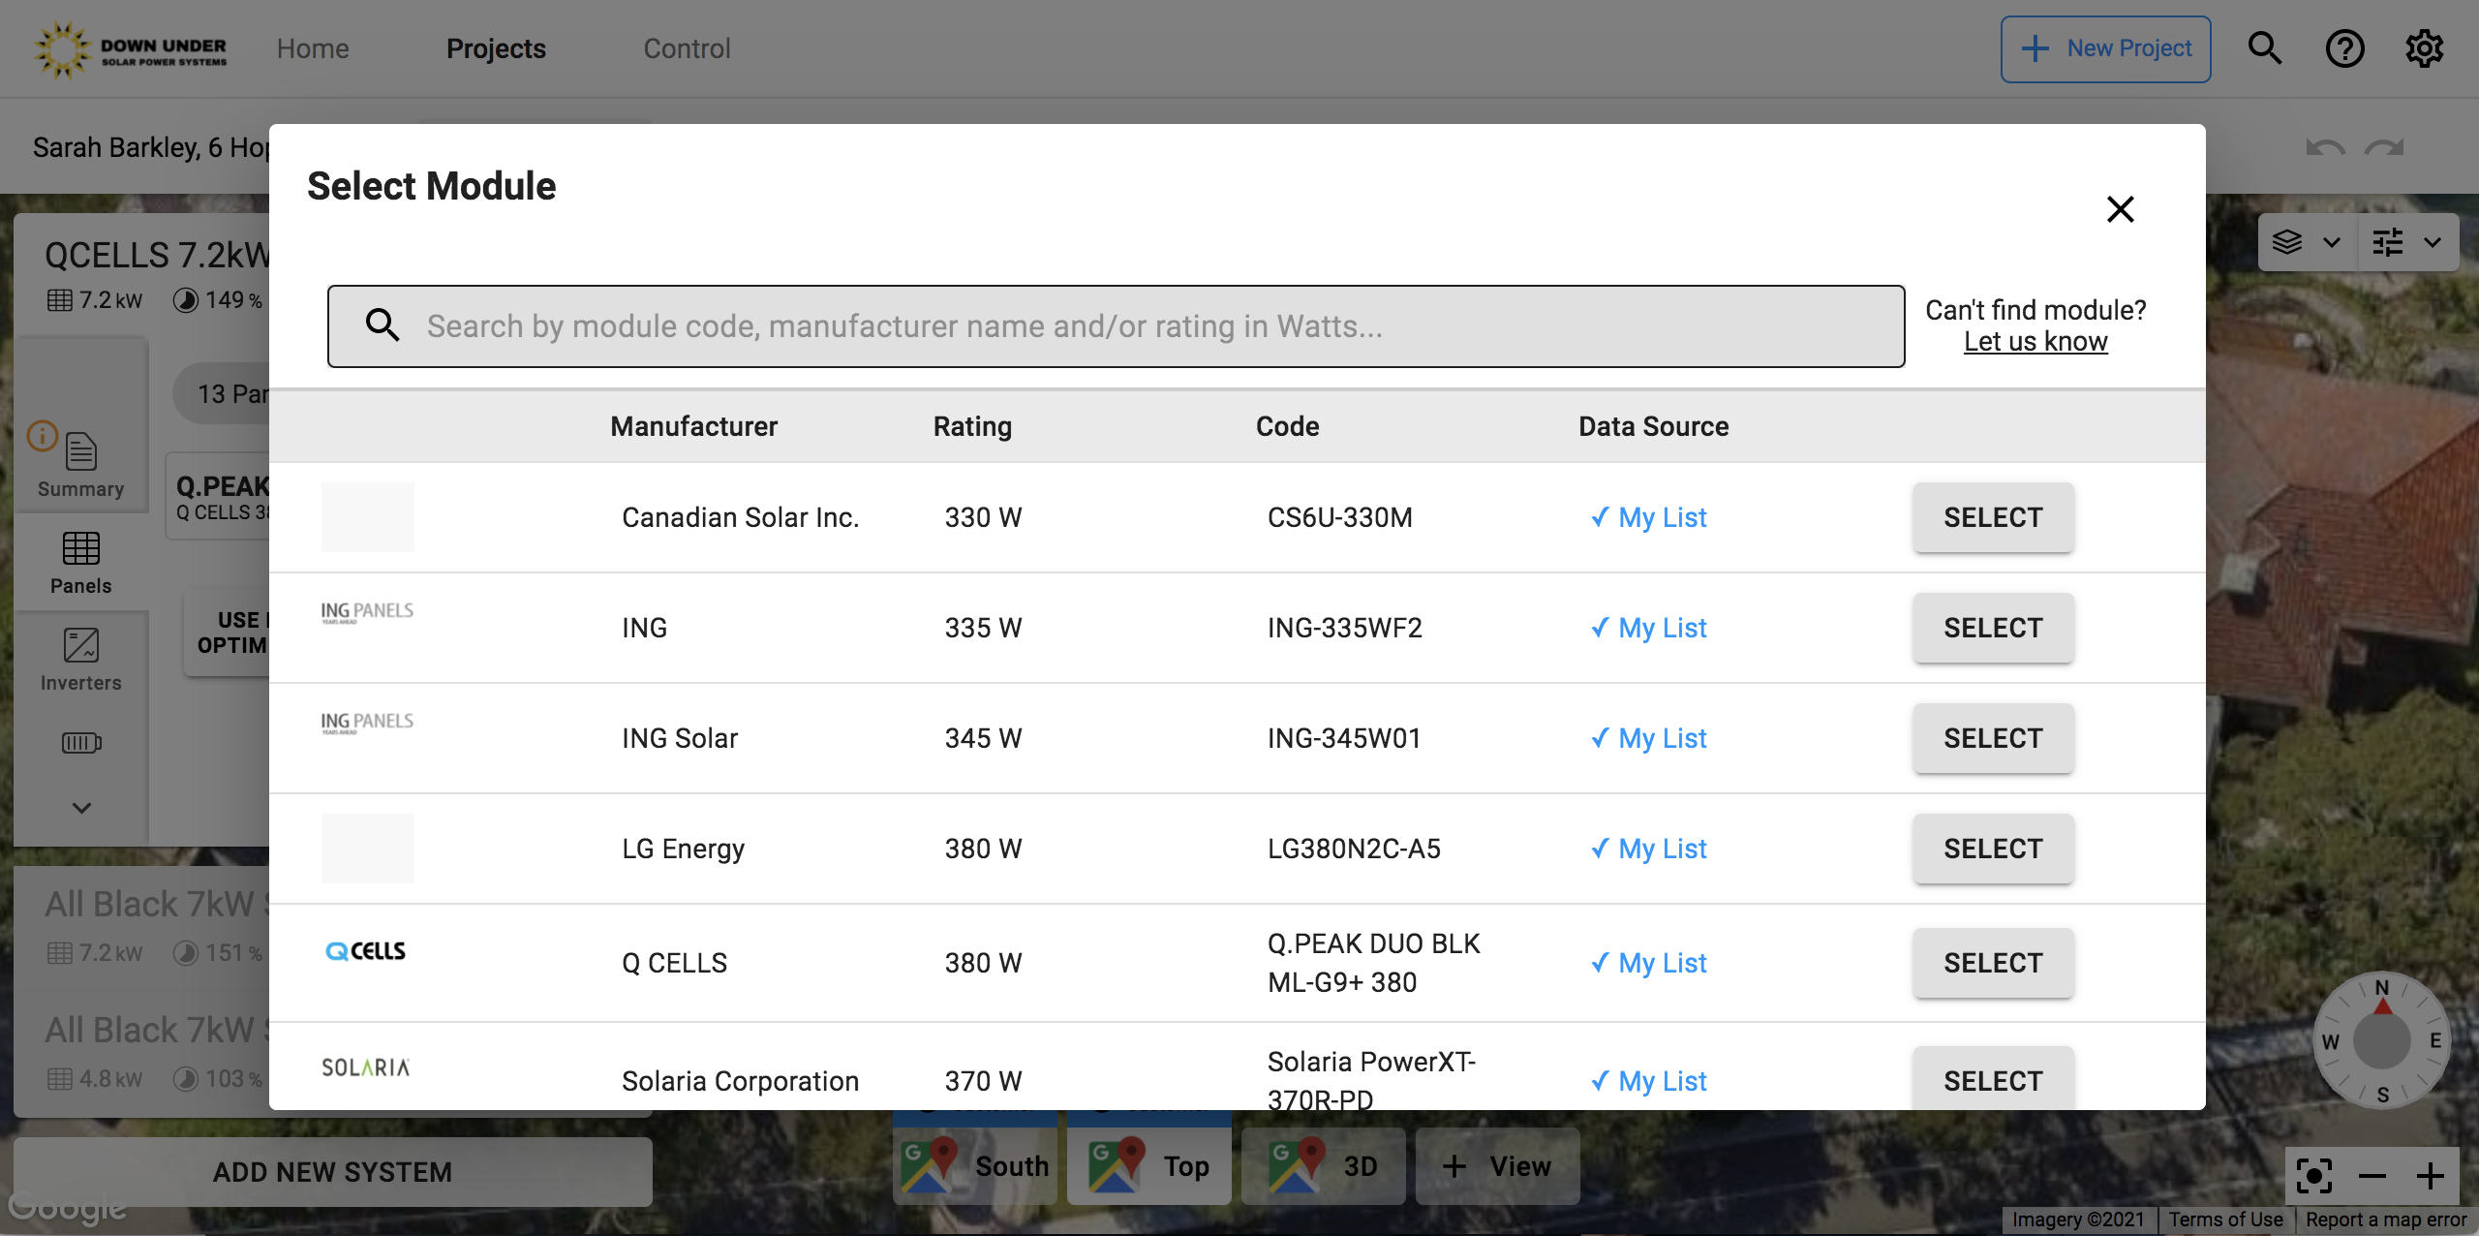This screenshot has width=2479, height=1236.
Task: Go to Control tab
Action: coord(687,48)
